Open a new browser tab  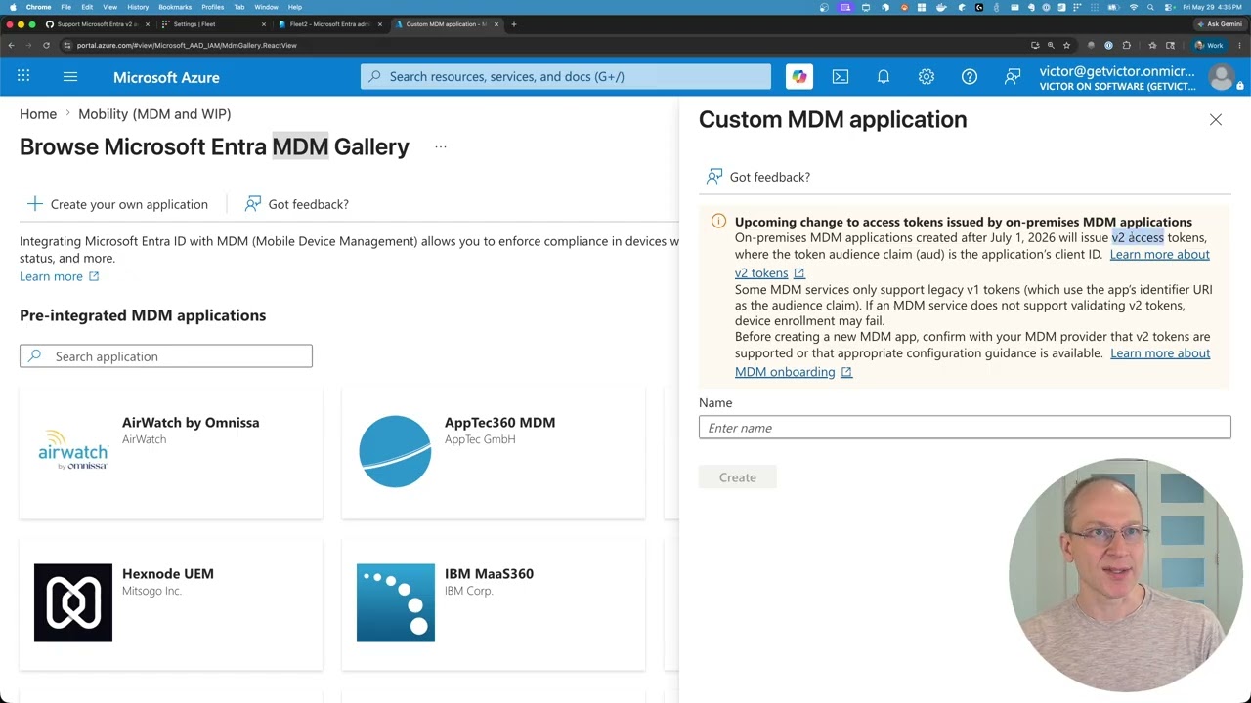point(514,23)
